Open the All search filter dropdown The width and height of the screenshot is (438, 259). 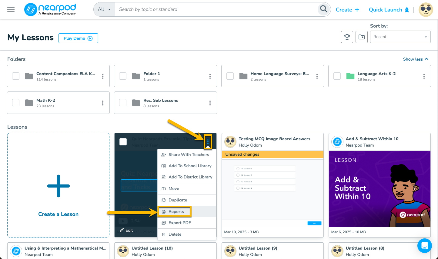coord(104,9)
